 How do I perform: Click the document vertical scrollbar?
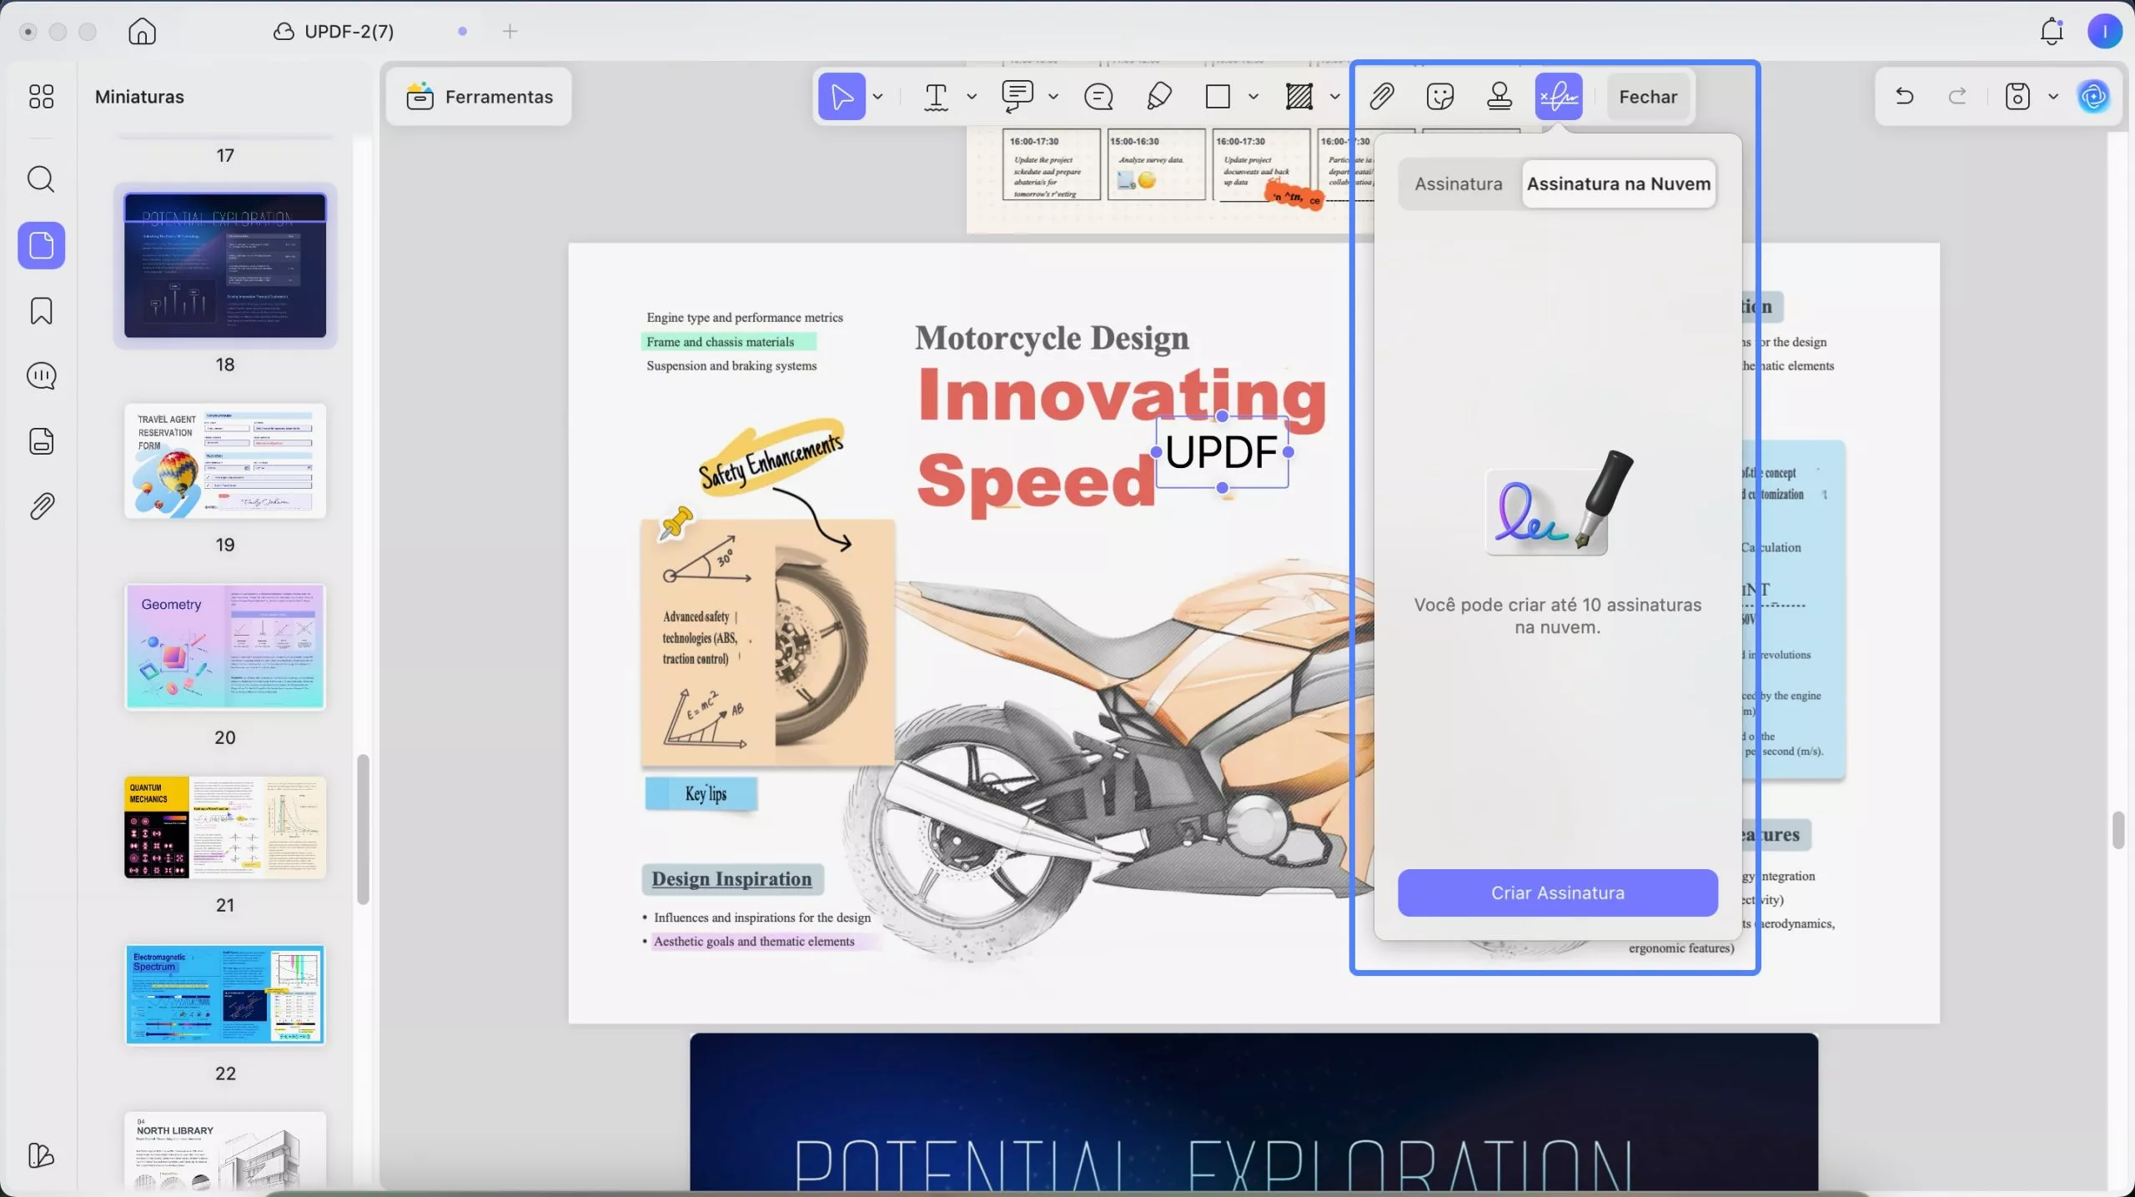(x=2118, y=829)
